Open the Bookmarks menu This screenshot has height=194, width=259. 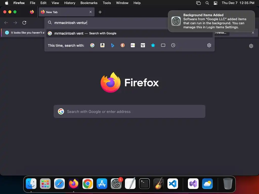89,3
